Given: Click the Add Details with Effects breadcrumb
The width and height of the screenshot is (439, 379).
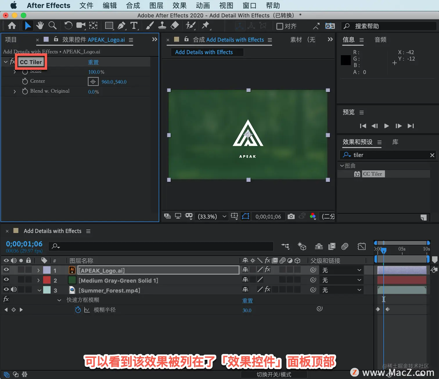Looking at the screenshot, I should [x=204, y=52].
